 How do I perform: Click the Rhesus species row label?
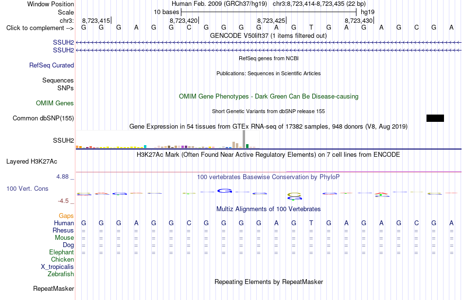coord(63,230)
